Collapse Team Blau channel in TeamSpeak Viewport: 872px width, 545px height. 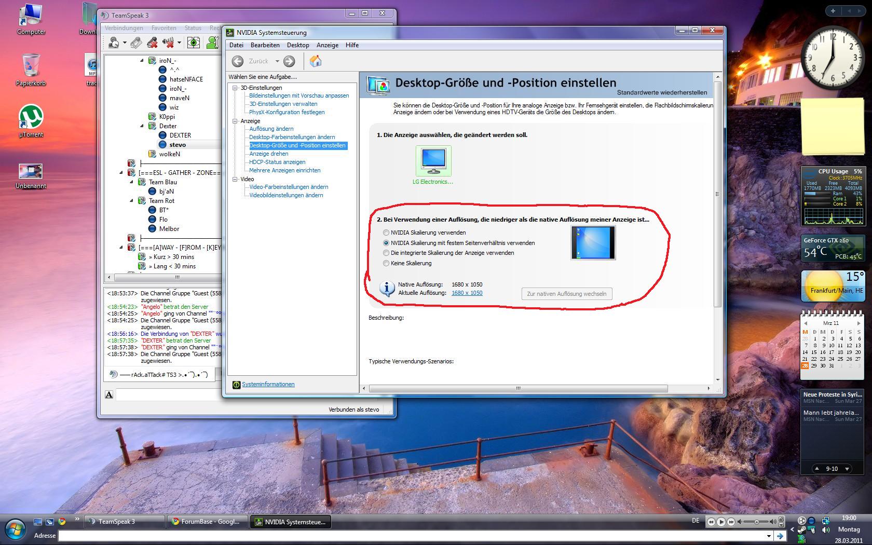click(132, 182)
